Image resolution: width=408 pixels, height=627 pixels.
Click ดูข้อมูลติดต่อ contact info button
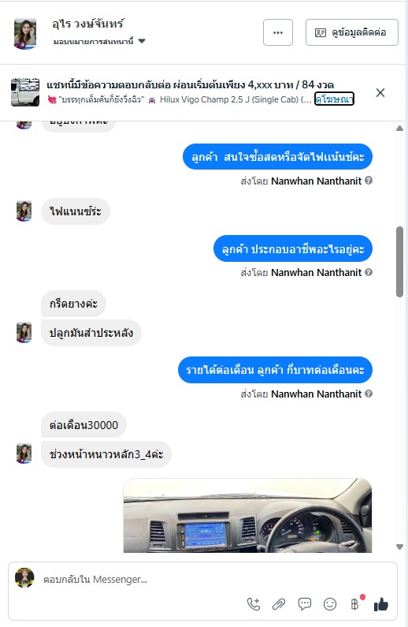[x=352, y=32]
